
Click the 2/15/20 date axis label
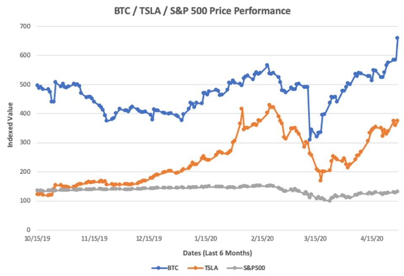click(x=262, y=238)
